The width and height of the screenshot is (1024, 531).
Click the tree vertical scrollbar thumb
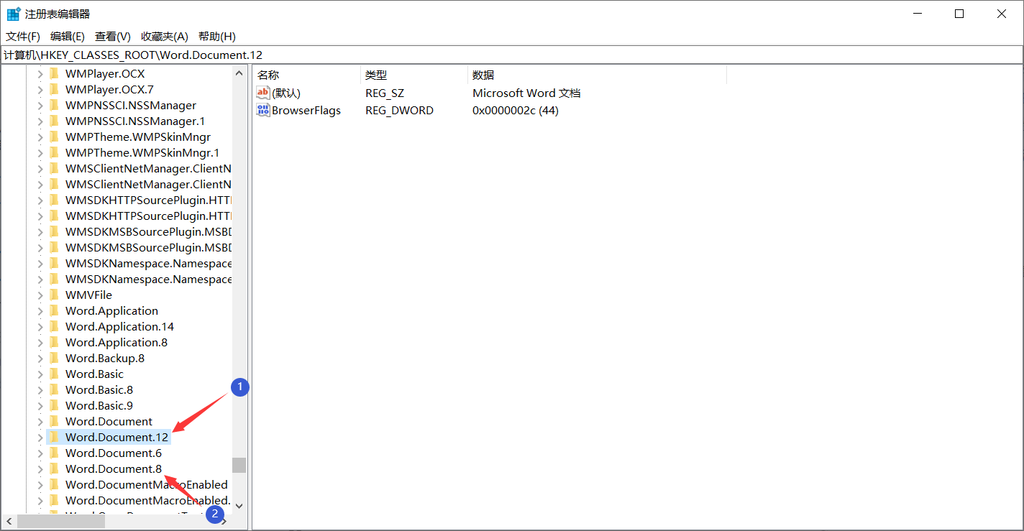pos(239,465)
